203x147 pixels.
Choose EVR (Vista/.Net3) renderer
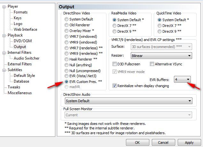click(x=66, y=76)
